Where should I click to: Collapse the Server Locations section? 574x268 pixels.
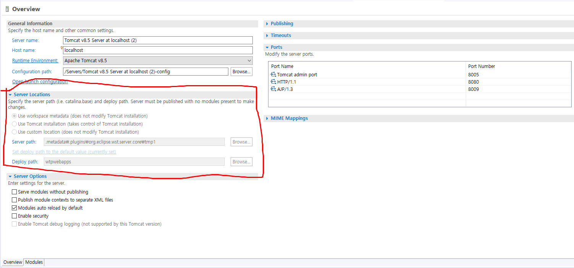point(10,95)
